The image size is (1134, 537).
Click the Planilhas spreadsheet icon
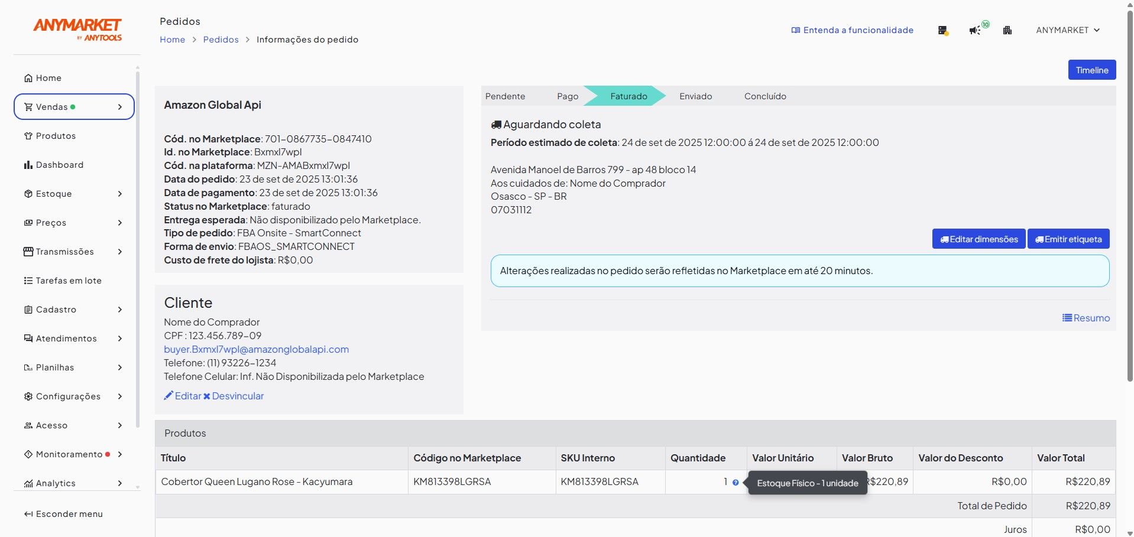tap(28, 367)
